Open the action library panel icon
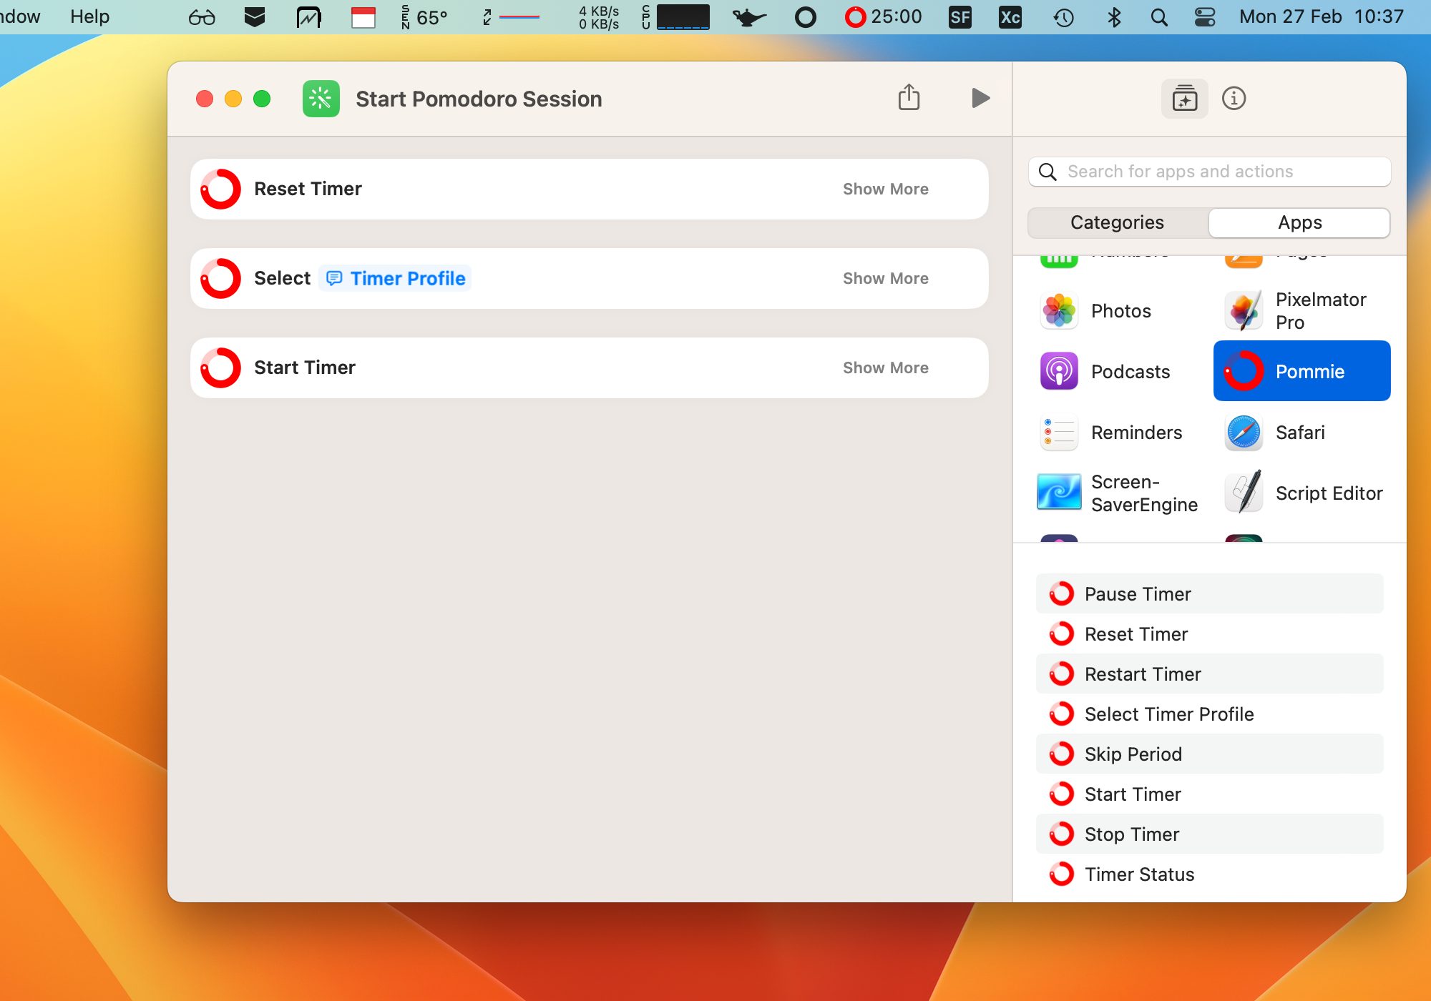 1184,99
